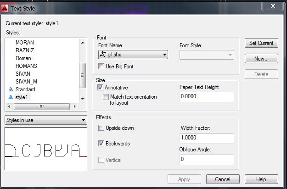Tick Match text orientation to layout

106,97
